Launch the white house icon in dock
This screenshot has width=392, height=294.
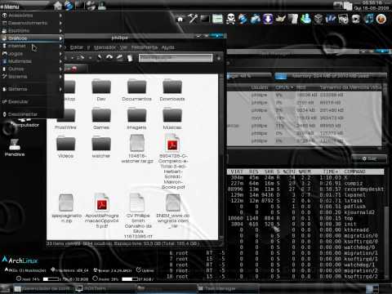click(x=180, y=20)
